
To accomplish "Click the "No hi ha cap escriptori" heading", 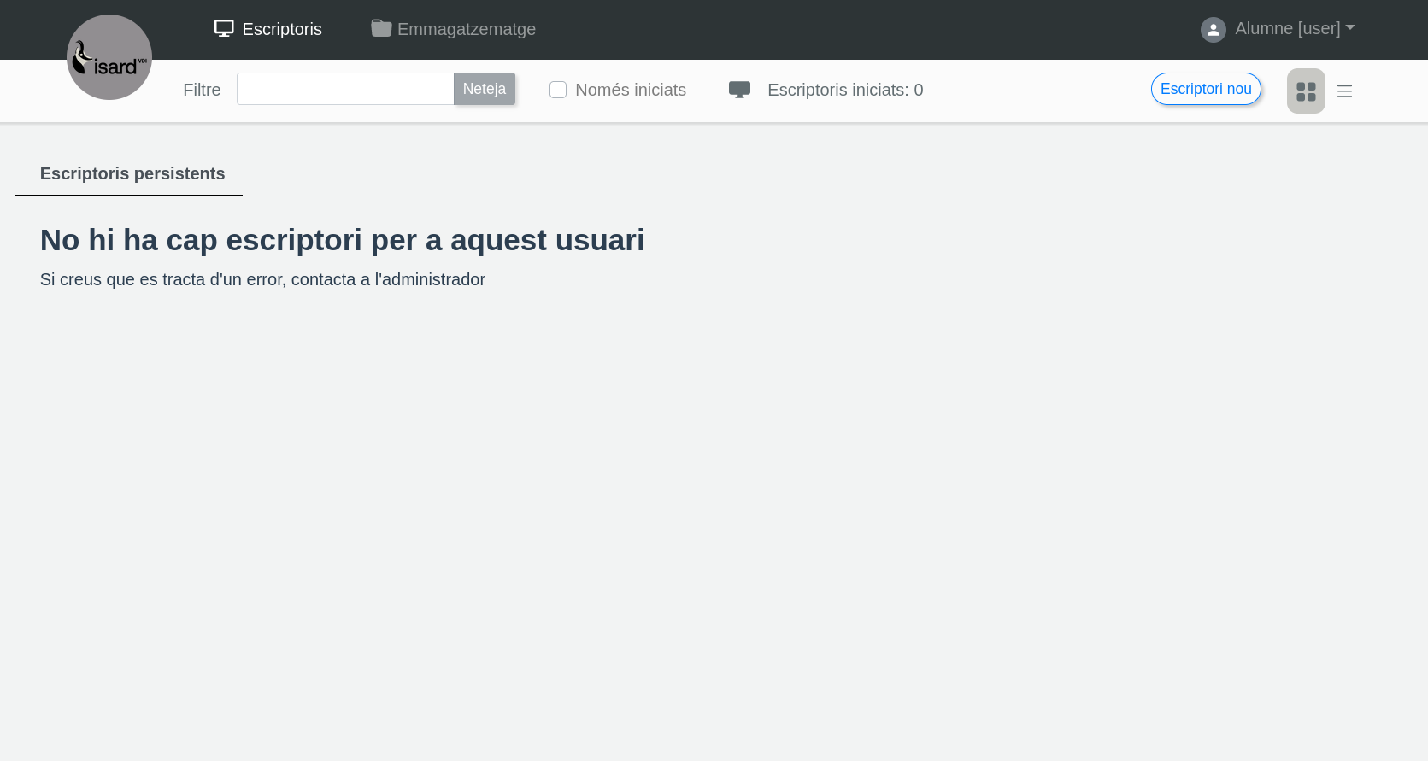I will pos(342,240).
